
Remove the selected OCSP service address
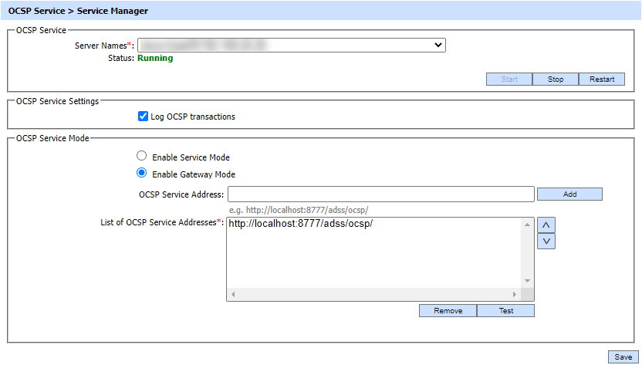pyautogui.click(x=448, y=311)
